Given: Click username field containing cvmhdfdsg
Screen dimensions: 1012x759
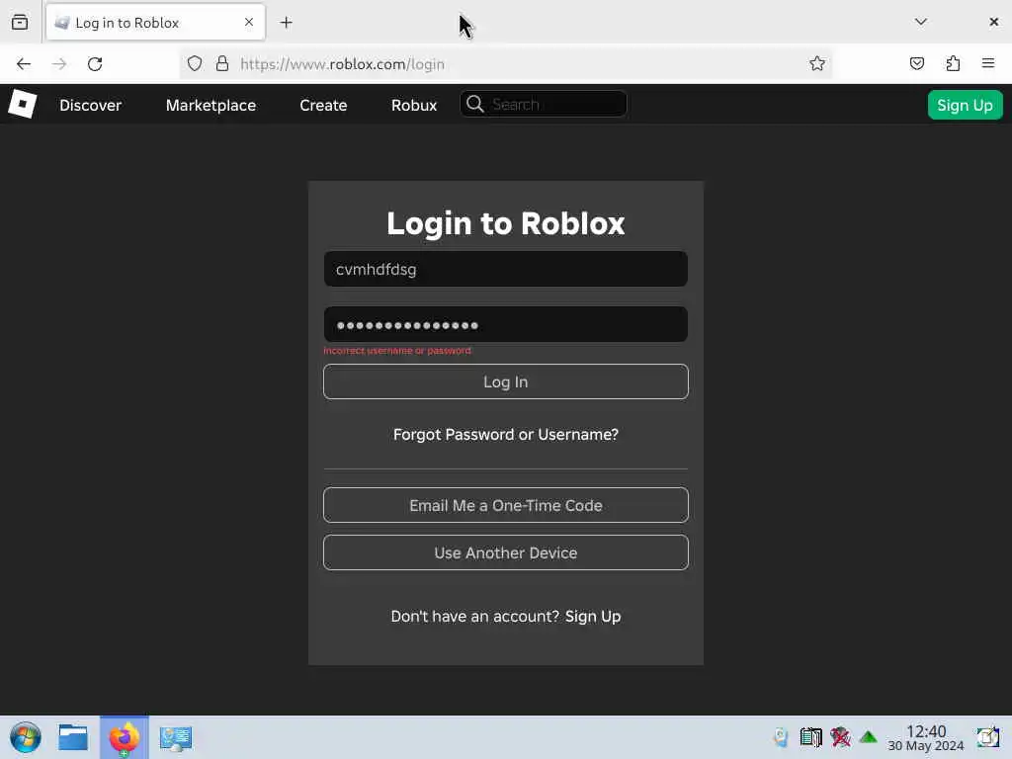Looking at the screenshot, I should 506,269.
